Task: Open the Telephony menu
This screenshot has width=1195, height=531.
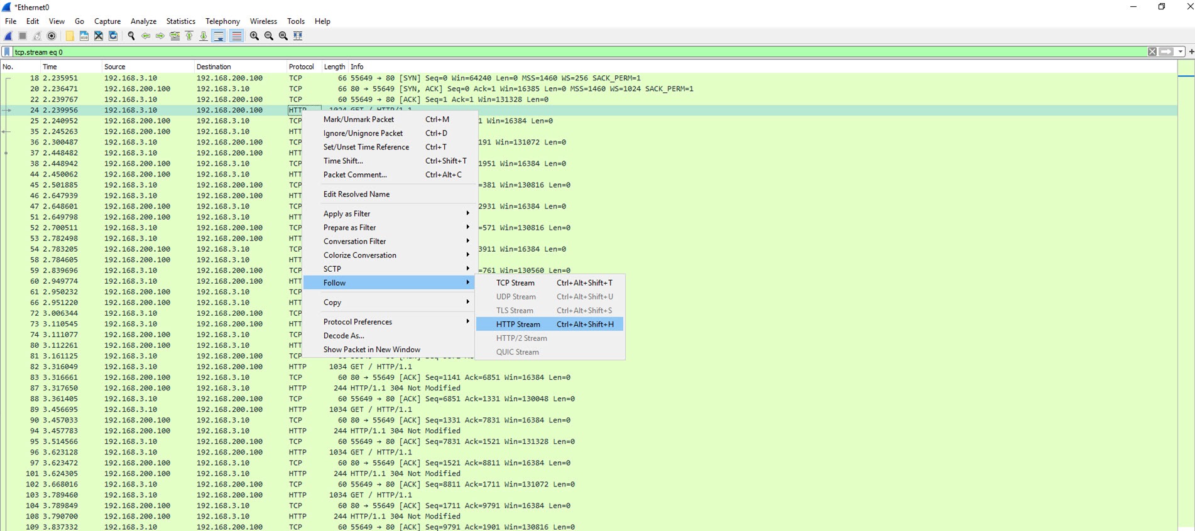Action: click(x=222, y=21)
